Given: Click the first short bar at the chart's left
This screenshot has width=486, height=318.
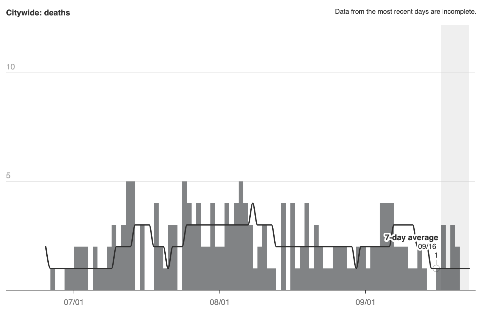Looking at the screenshot, I should 53,279.
